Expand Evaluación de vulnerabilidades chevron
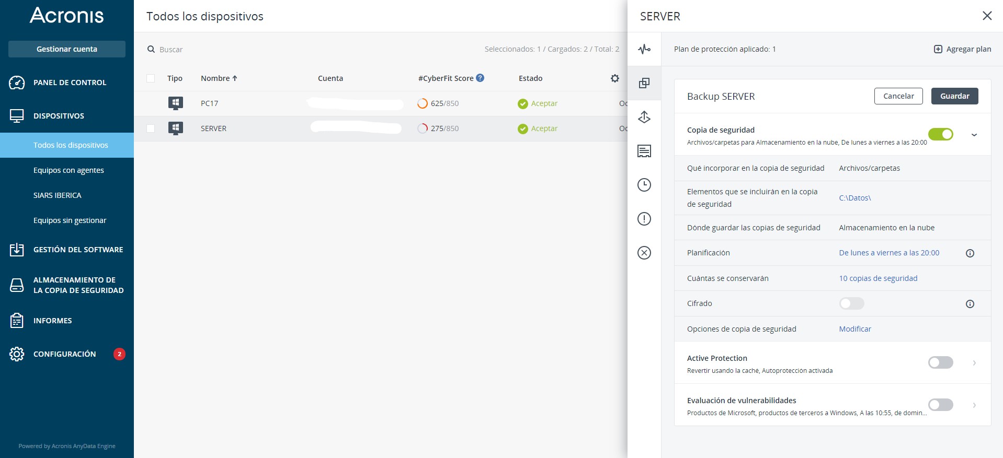 [x=974, y=405]
